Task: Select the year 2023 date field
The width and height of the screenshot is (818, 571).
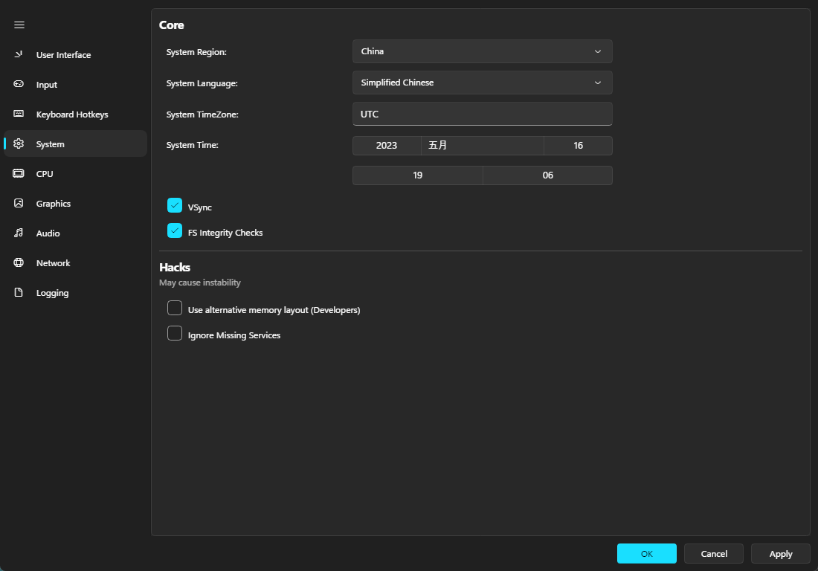Action: click(x=387, y=146)
